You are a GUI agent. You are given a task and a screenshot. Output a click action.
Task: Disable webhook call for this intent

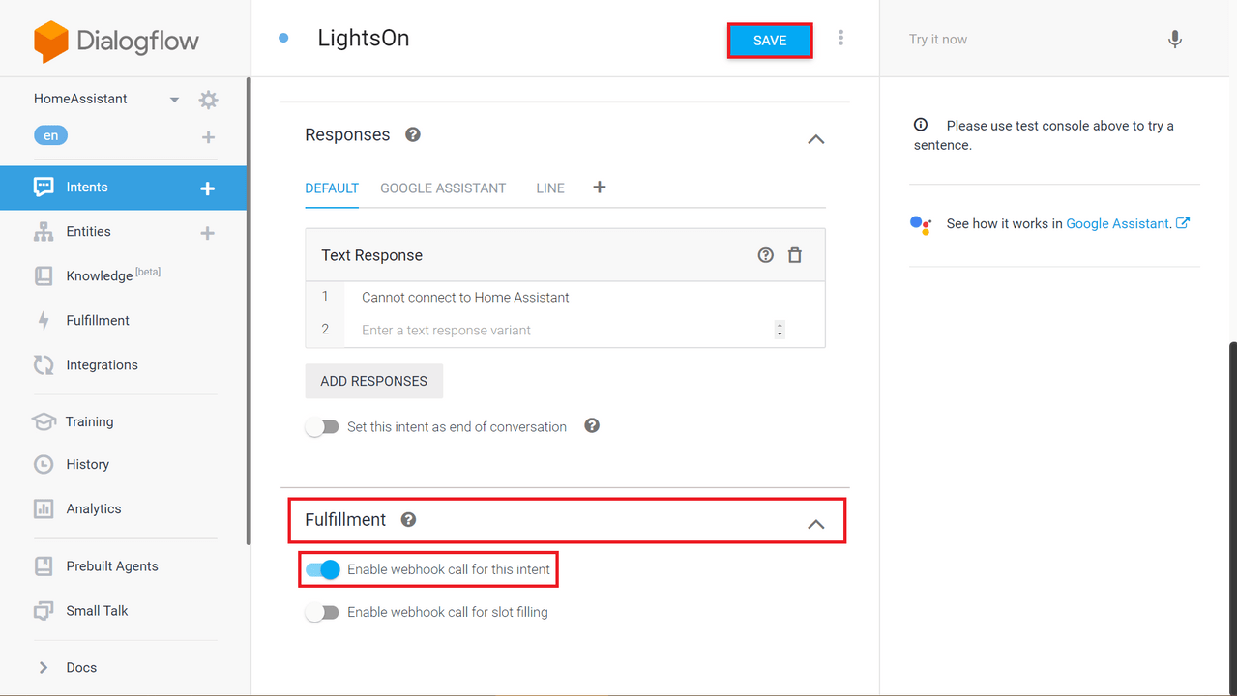[323, 570]
